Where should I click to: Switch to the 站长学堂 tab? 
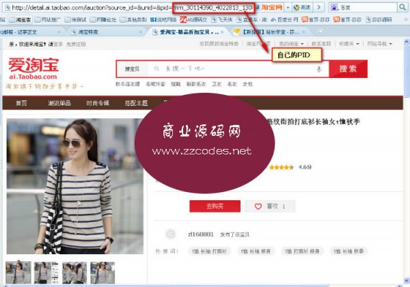[269, 32]
